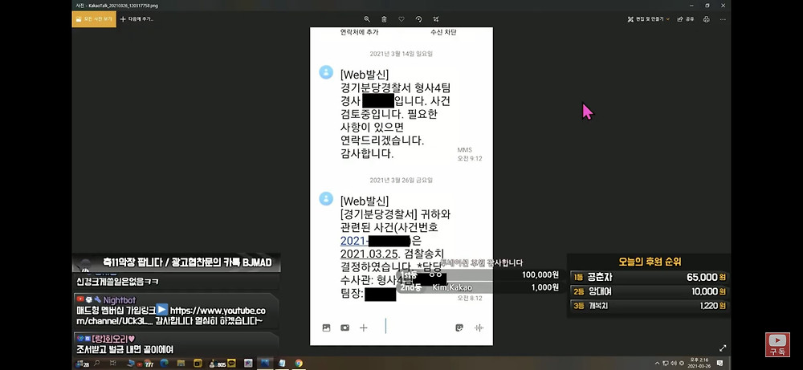Click the 2021.03.25 date link in message
This screenshot has height=370, width=803.
(x=371, y=254)
